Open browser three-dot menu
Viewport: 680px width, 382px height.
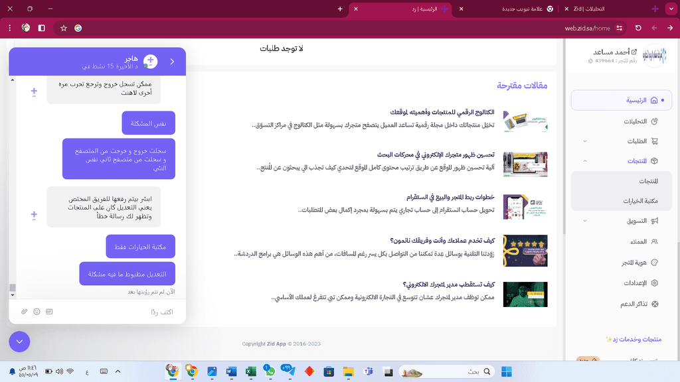[9, 28]
